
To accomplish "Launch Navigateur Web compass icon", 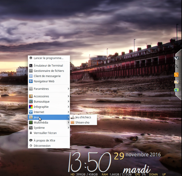I will [x=31, y=81].
